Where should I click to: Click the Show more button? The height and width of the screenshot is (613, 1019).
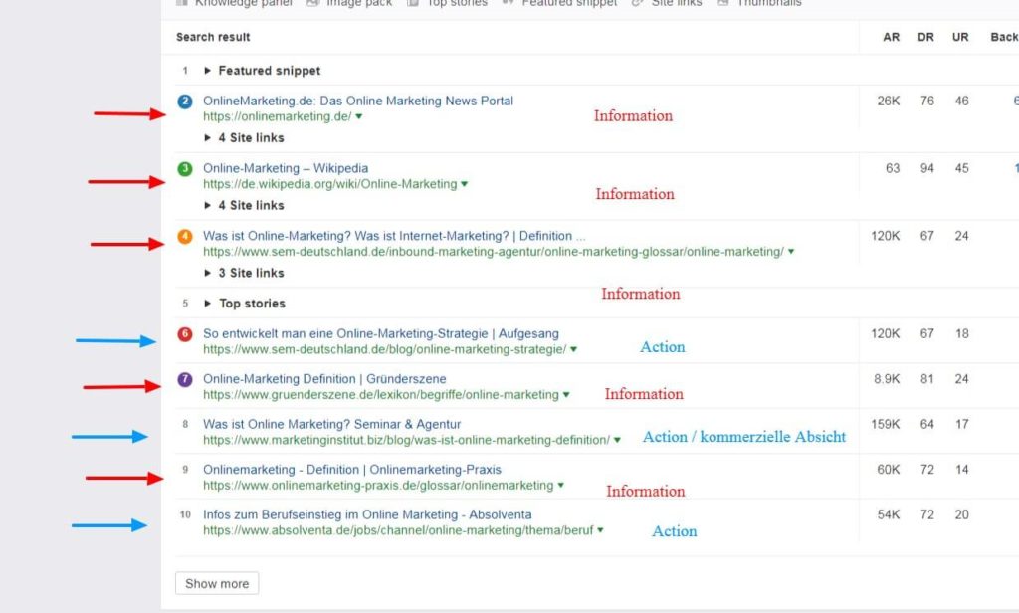tap(217, 584)
